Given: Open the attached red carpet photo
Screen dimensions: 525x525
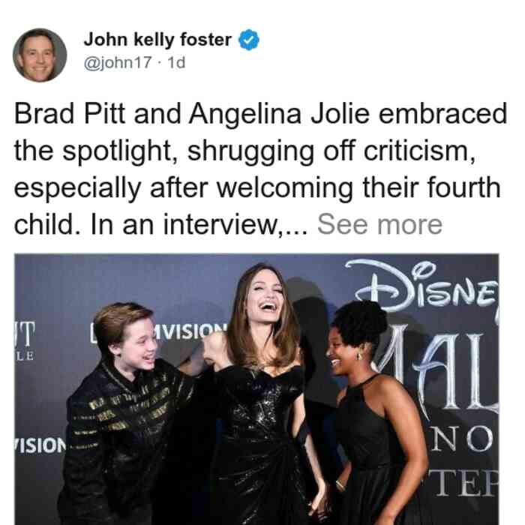Looking at the screenshot, I should click(x=256, y=389).
